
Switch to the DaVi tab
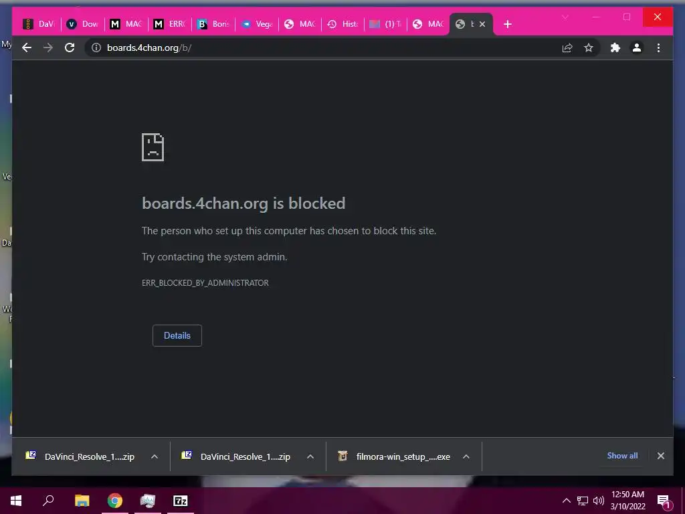point(38,24)
